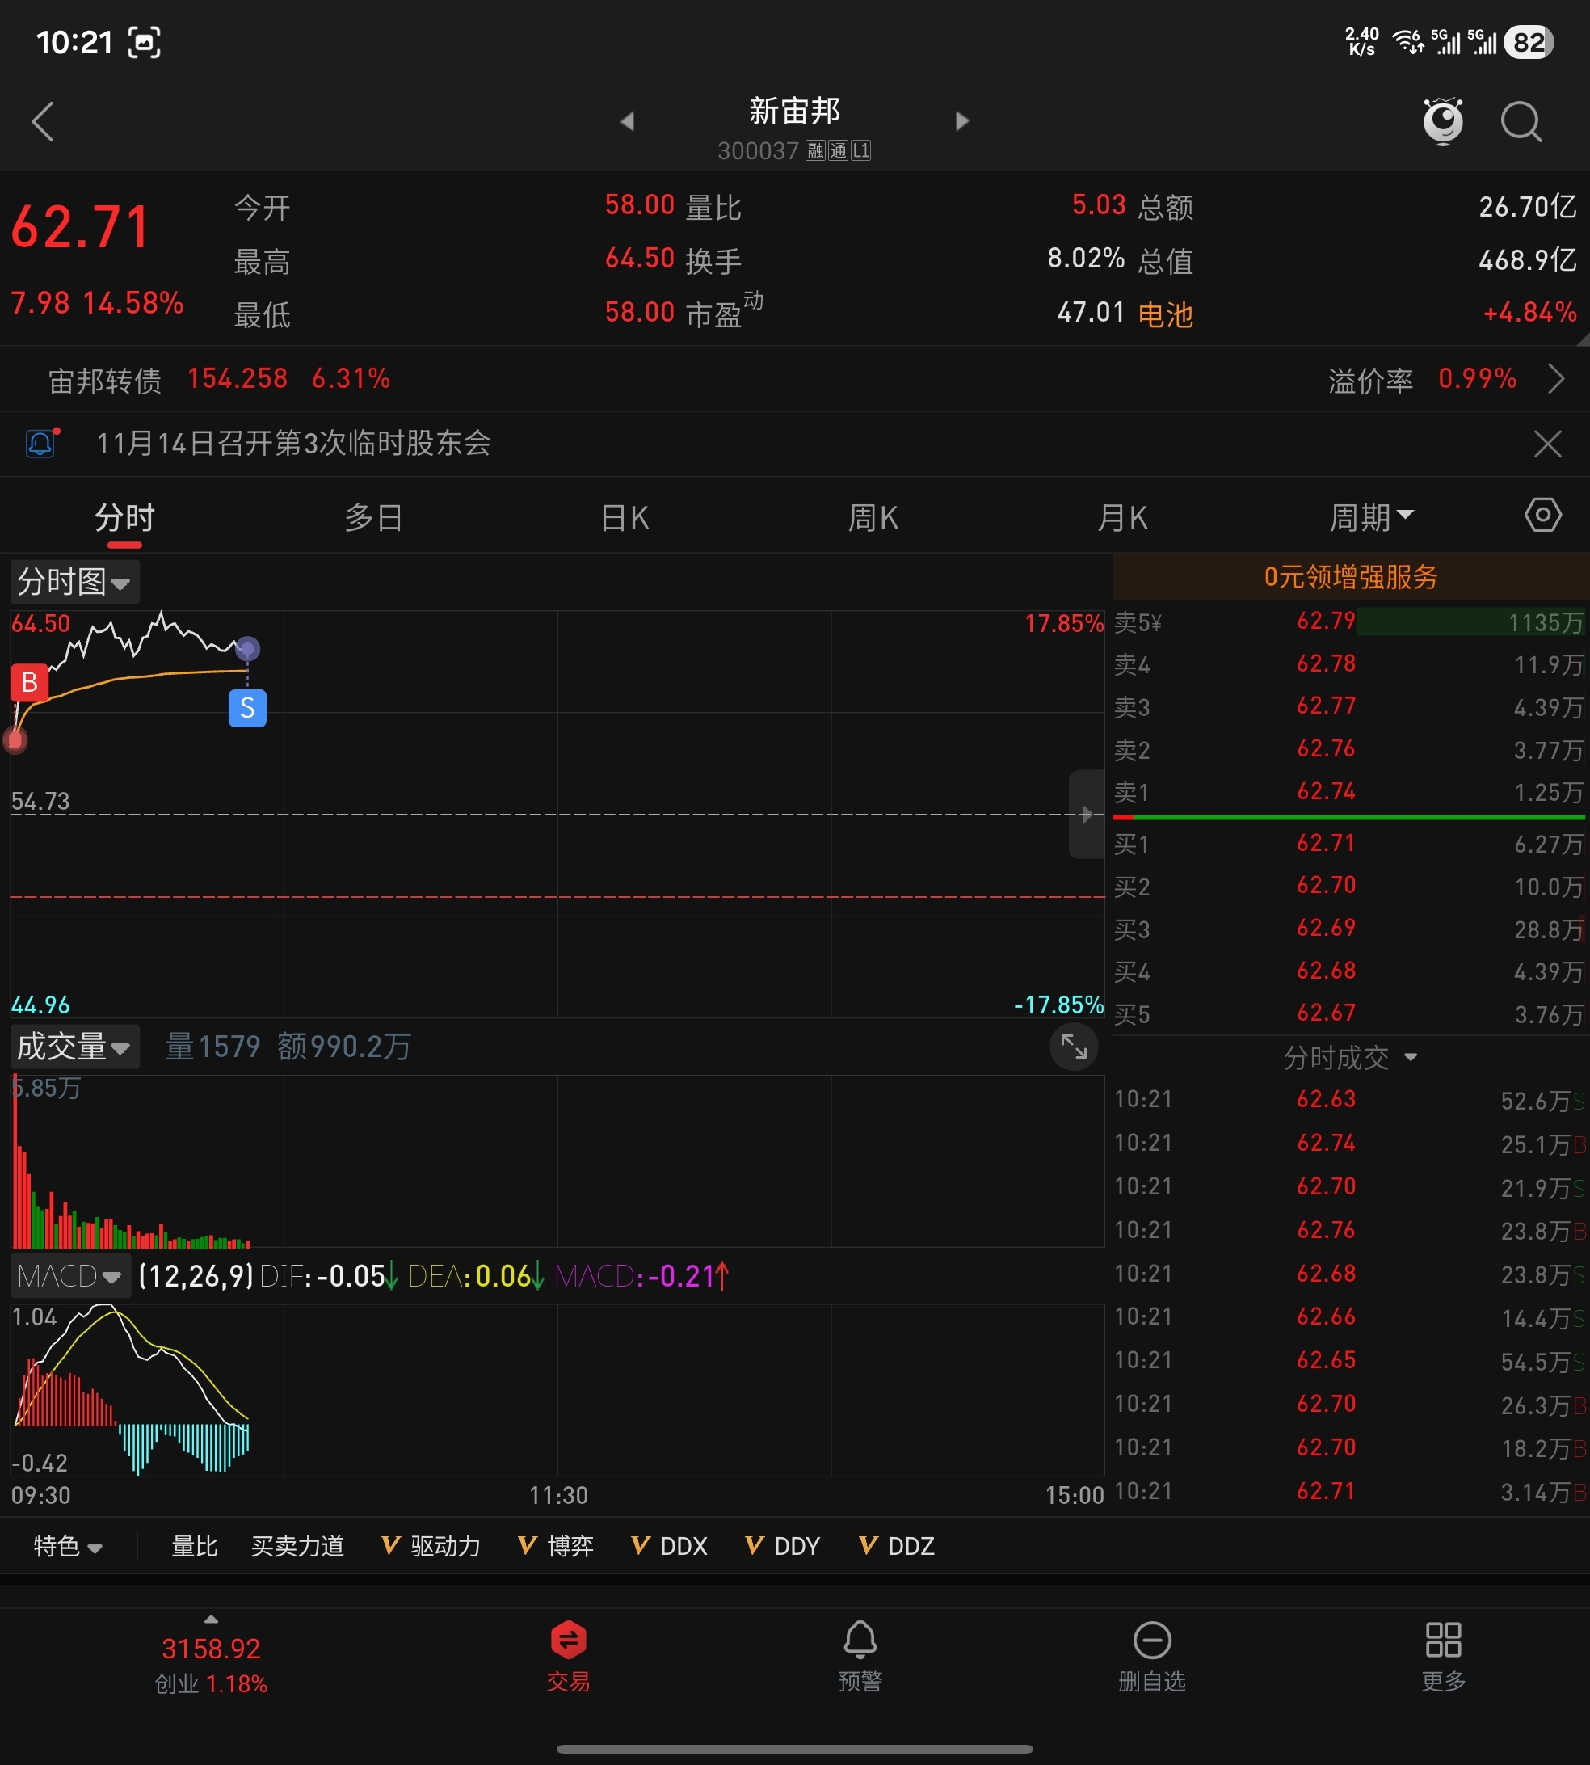
Task: Tap the AI assistant mascot icon
Action: pos(1442,120)
